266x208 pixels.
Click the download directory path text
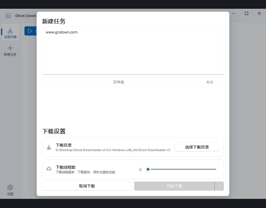[113, 150]
